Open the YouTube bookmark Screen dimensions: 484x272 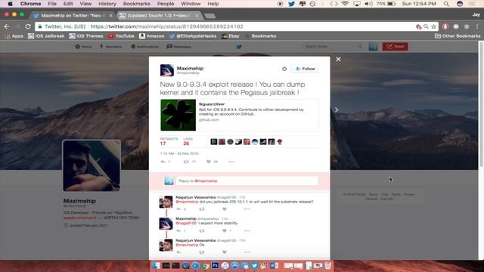pos(121,36)
